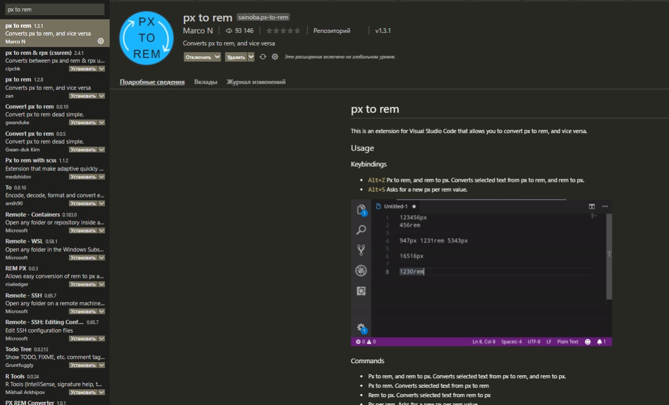The width and height of the screenshot is (669, 405).
Task: Install px to rem by zan
Action: (83, 96)
